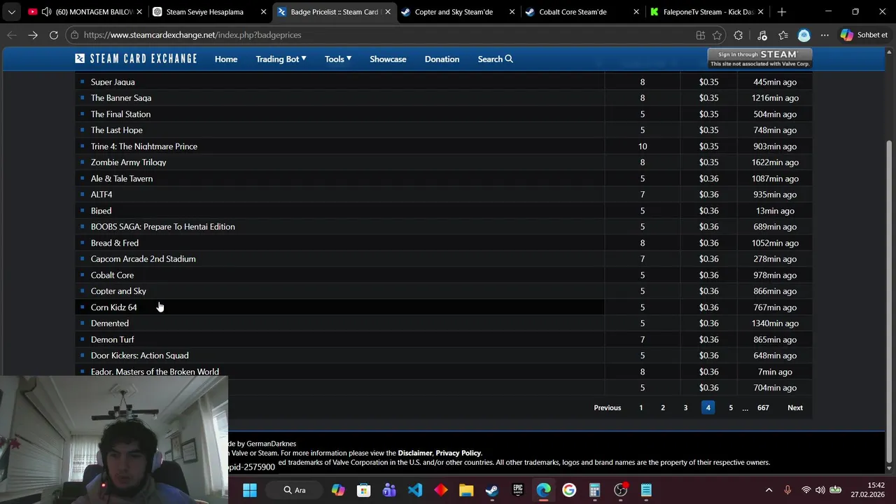Switch to Cobalt Core Steam tab
Image resolution: width=896 pixels, height=504 pixels.
pos(582,12)
